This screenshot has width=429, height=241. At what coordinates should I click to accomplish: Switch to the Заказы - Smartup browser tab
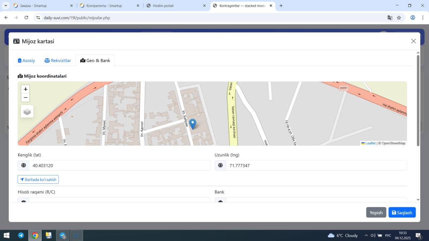coord(44,6)
